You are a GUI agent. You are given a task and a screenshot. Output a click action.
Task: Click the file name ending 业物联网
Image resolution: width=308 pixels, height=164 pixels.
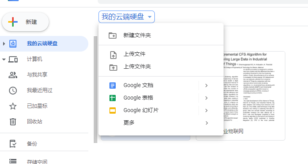(233, 131)
